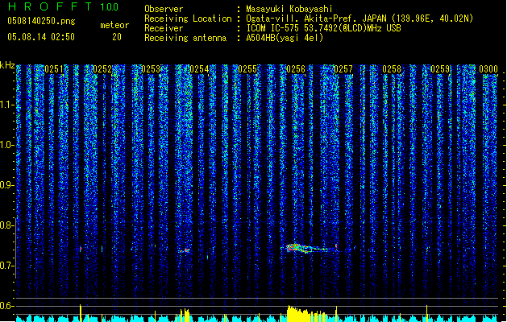Select the file name 0508140250.png
507x322 pixels.
(41, 21)
